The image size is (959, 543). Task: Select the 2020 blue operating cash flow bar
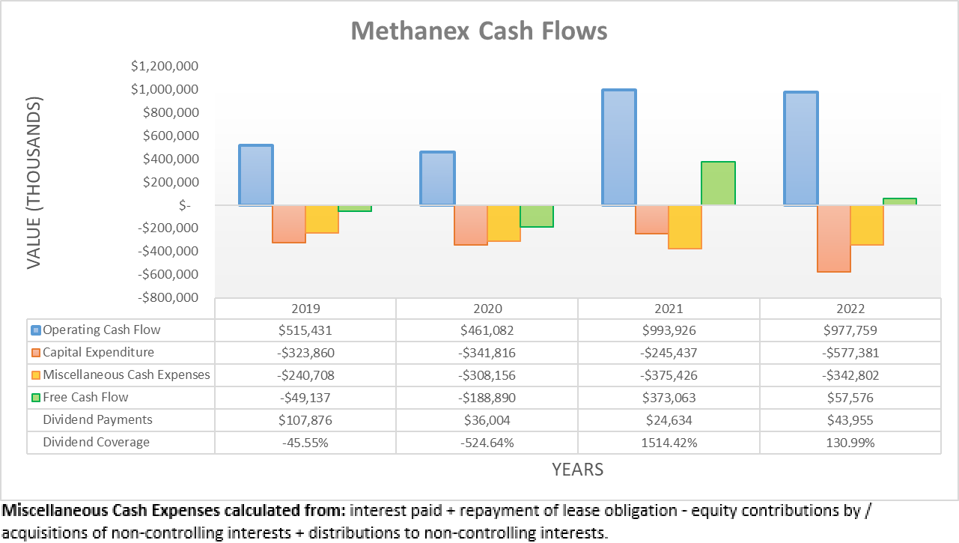pos(437,178)
